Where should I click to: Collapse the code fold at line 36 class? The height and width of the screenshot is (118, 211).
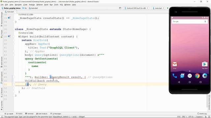14,29
